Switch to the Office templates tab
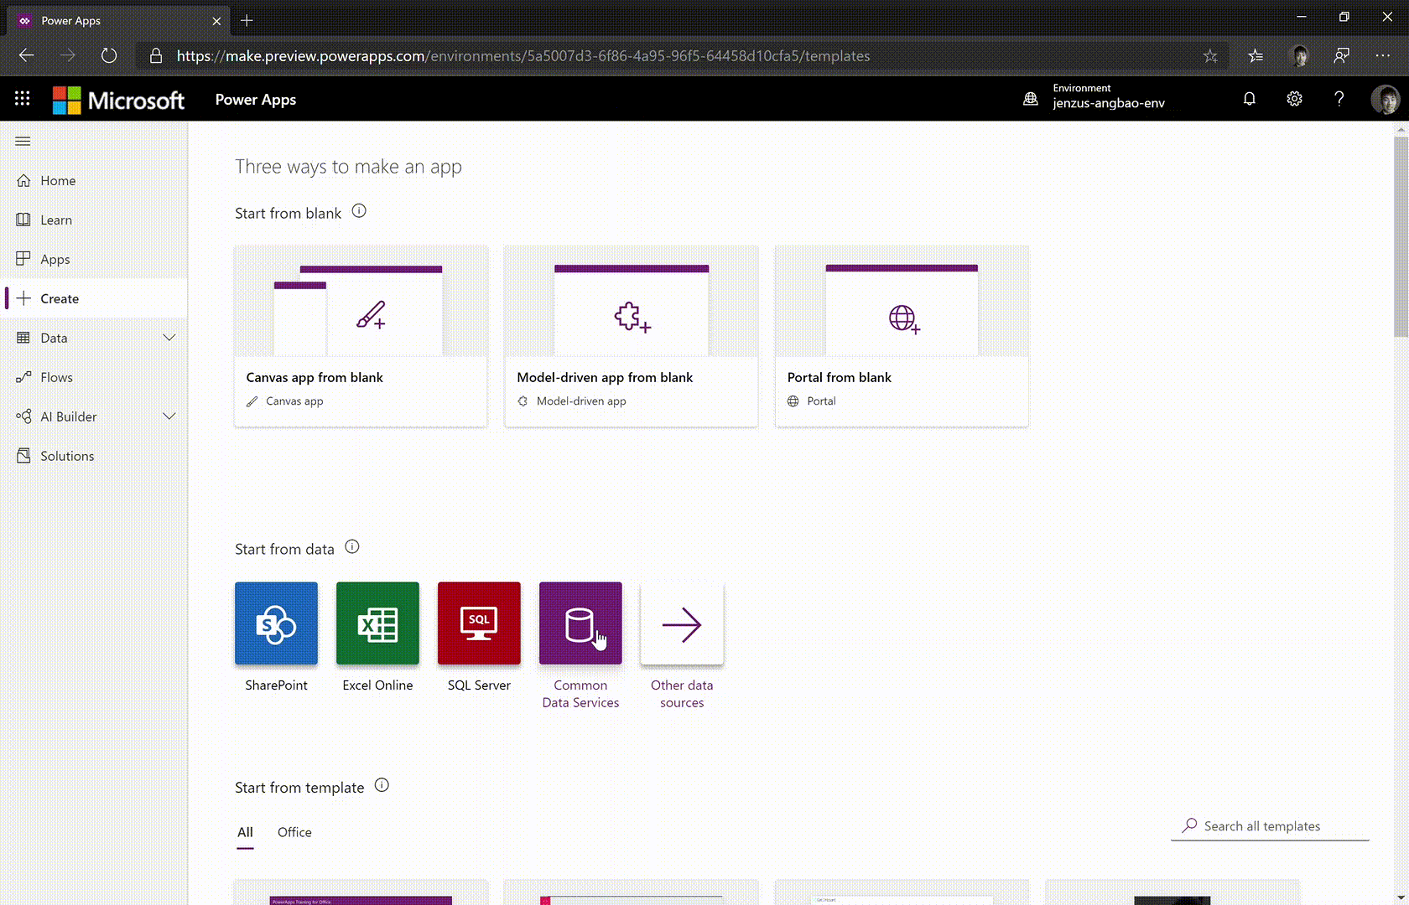 294,832
